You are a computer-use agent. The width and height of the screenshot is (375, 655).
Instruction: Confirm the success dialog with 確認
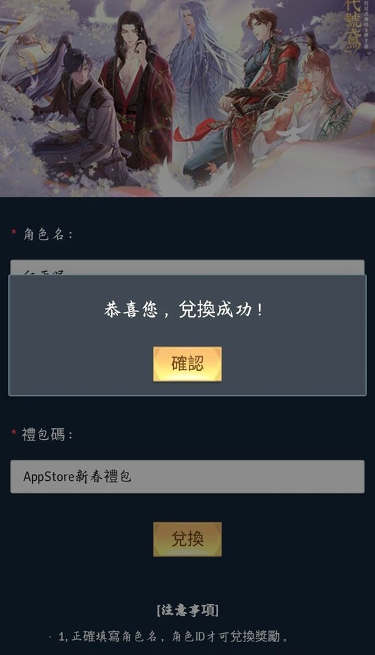(187, 363)
